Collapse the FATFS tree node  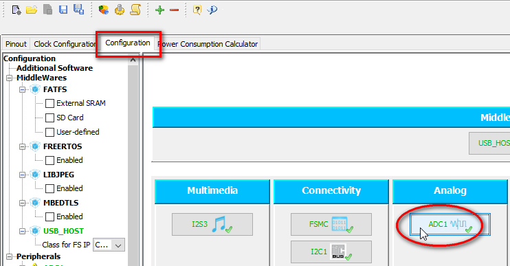[22, 89]
